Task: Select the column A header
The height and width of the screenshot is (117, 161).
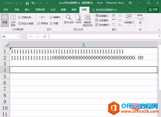Action: coord(83,45)
